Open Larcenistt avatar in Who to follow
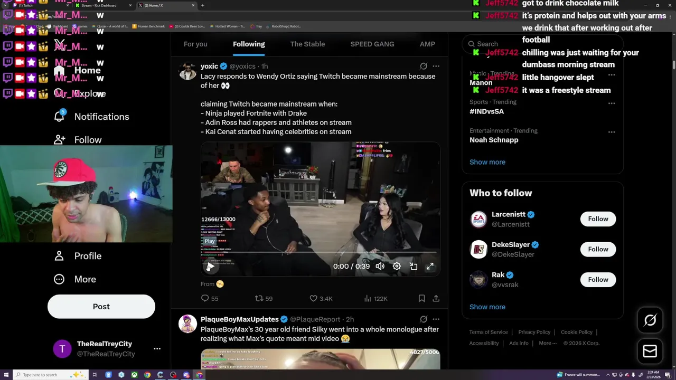This screenshot has height=380, width=676. (478, 219)
